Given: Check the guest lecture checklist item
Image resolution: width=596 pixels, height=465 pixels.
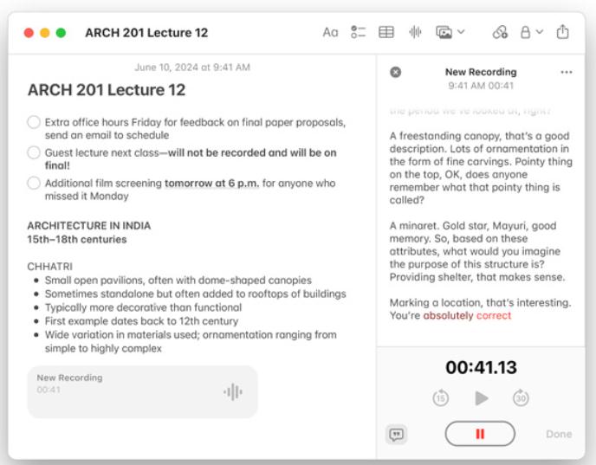Looking at the screenshot, I should click(x=34, y=152).
